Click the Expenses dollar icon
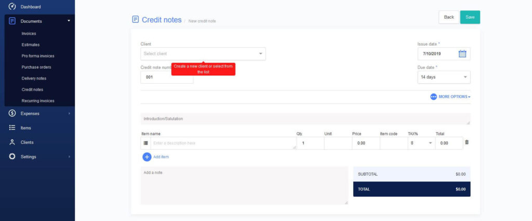Screen dimensions: 532x221 [12, 113]
